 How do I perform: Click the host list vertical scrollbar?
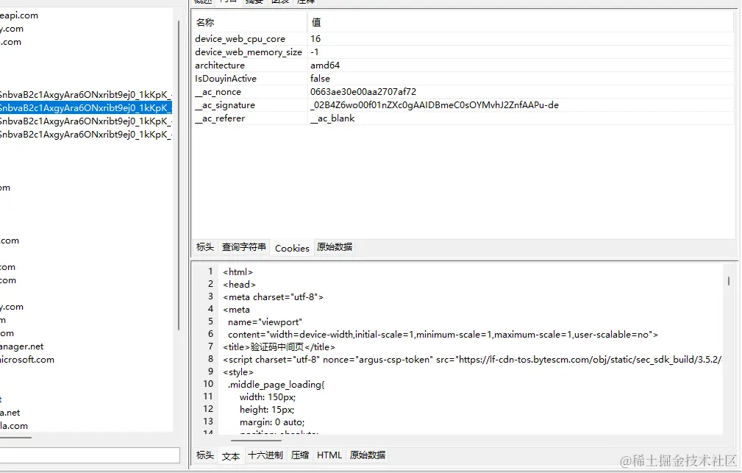(179, 175)
